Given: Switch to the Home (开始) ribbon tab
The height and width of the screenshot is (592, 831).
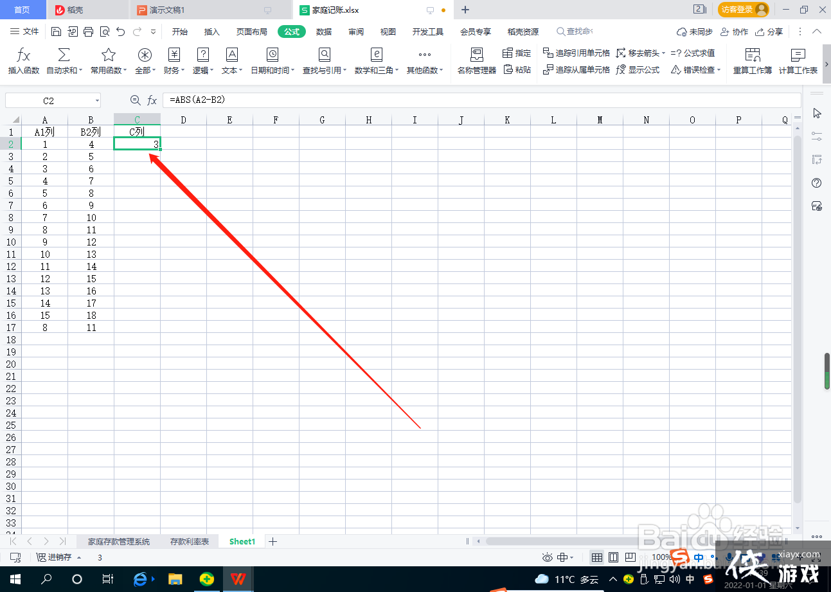Looking at the screenshot, I should click(x=180, y=31).
